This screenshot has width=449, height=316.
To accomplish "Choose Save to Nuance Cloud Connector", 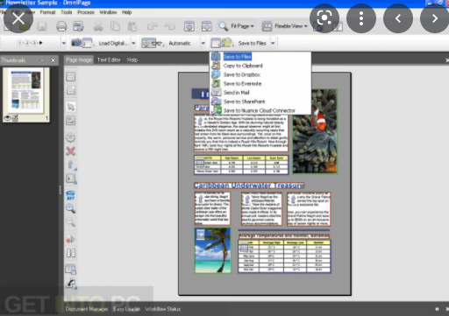I will (260, 110).
